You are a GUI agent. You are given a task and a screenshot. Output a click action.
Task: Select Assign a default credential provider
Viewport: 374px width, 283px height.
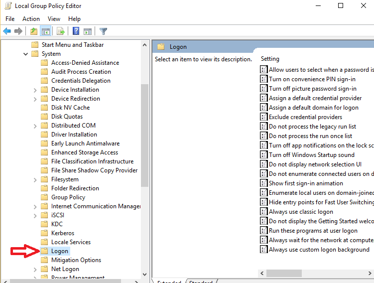click(315, 98)
